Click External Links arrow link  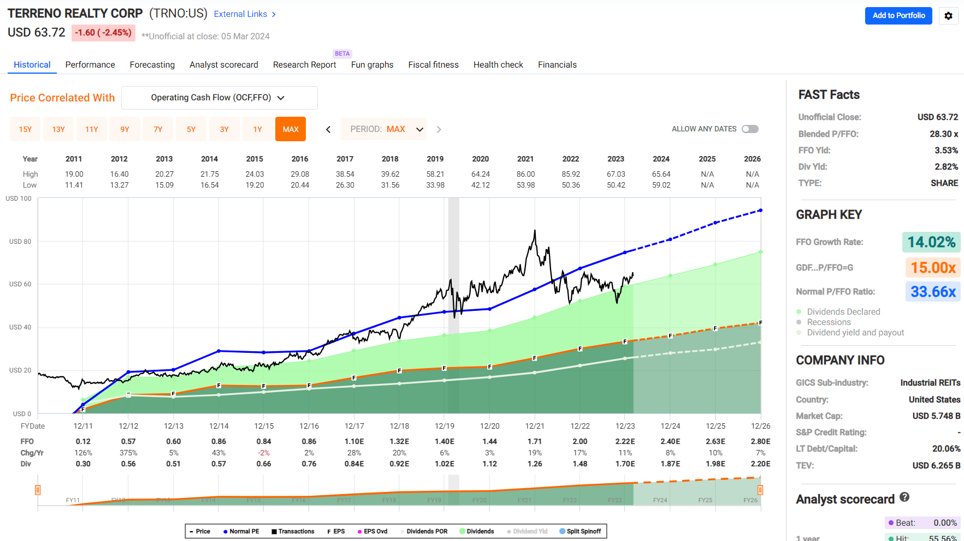click(245, 14)
